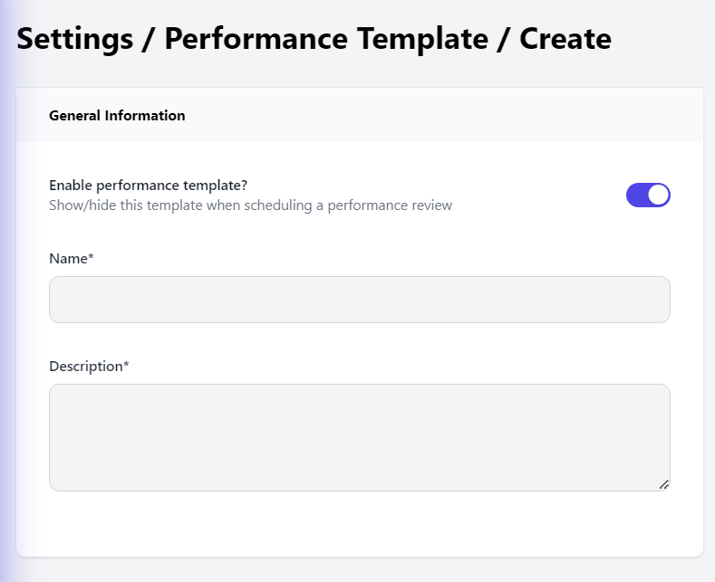Viewport: 715px width, 582px height.
Task: Click the Name* field label
Action: (x=71, y=259)
